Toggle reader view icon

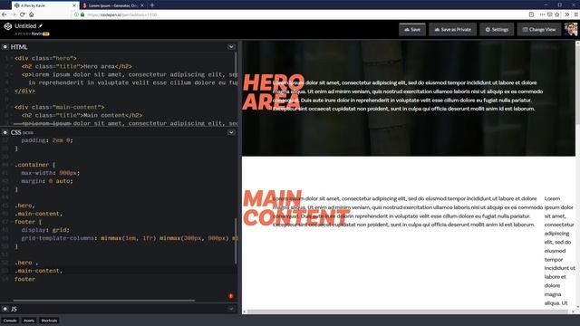pyautogui.click(x=532, y=14)
